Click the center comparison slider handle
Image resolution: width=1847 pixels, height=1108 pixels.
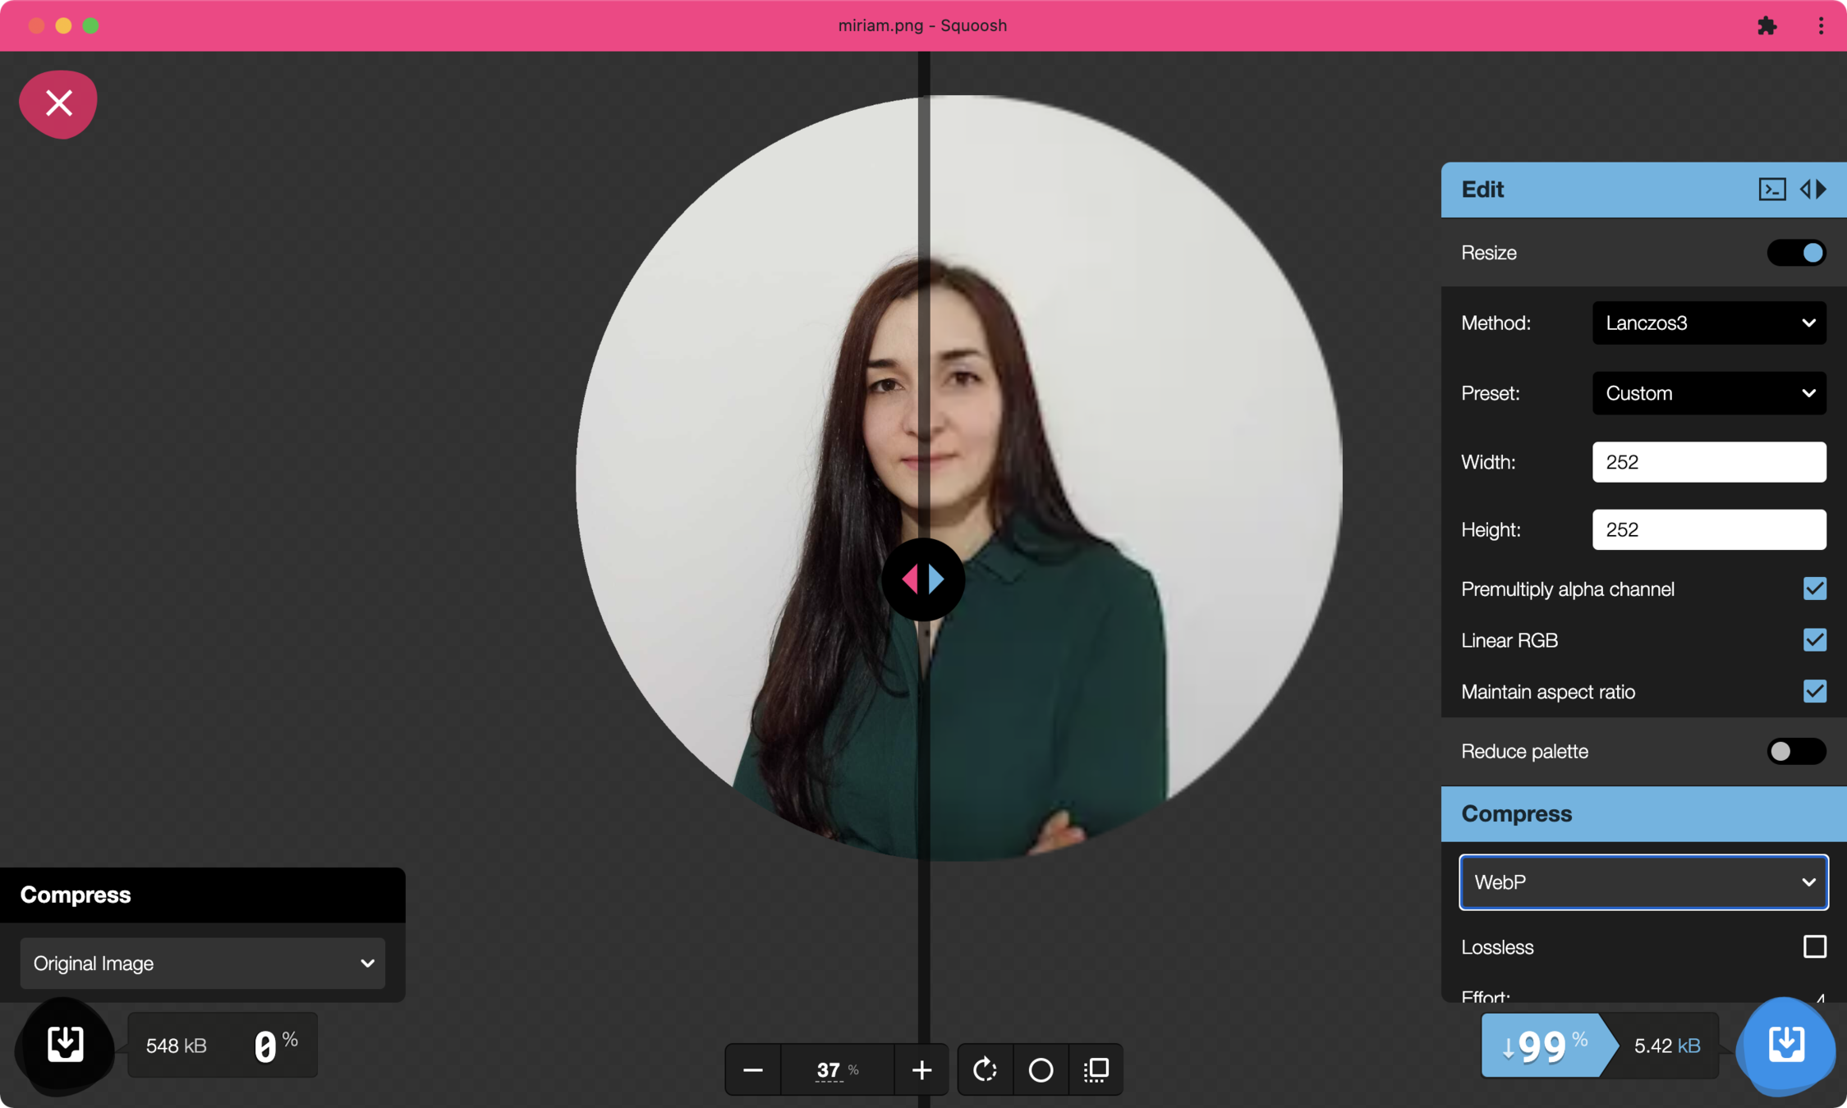[922, 579]
